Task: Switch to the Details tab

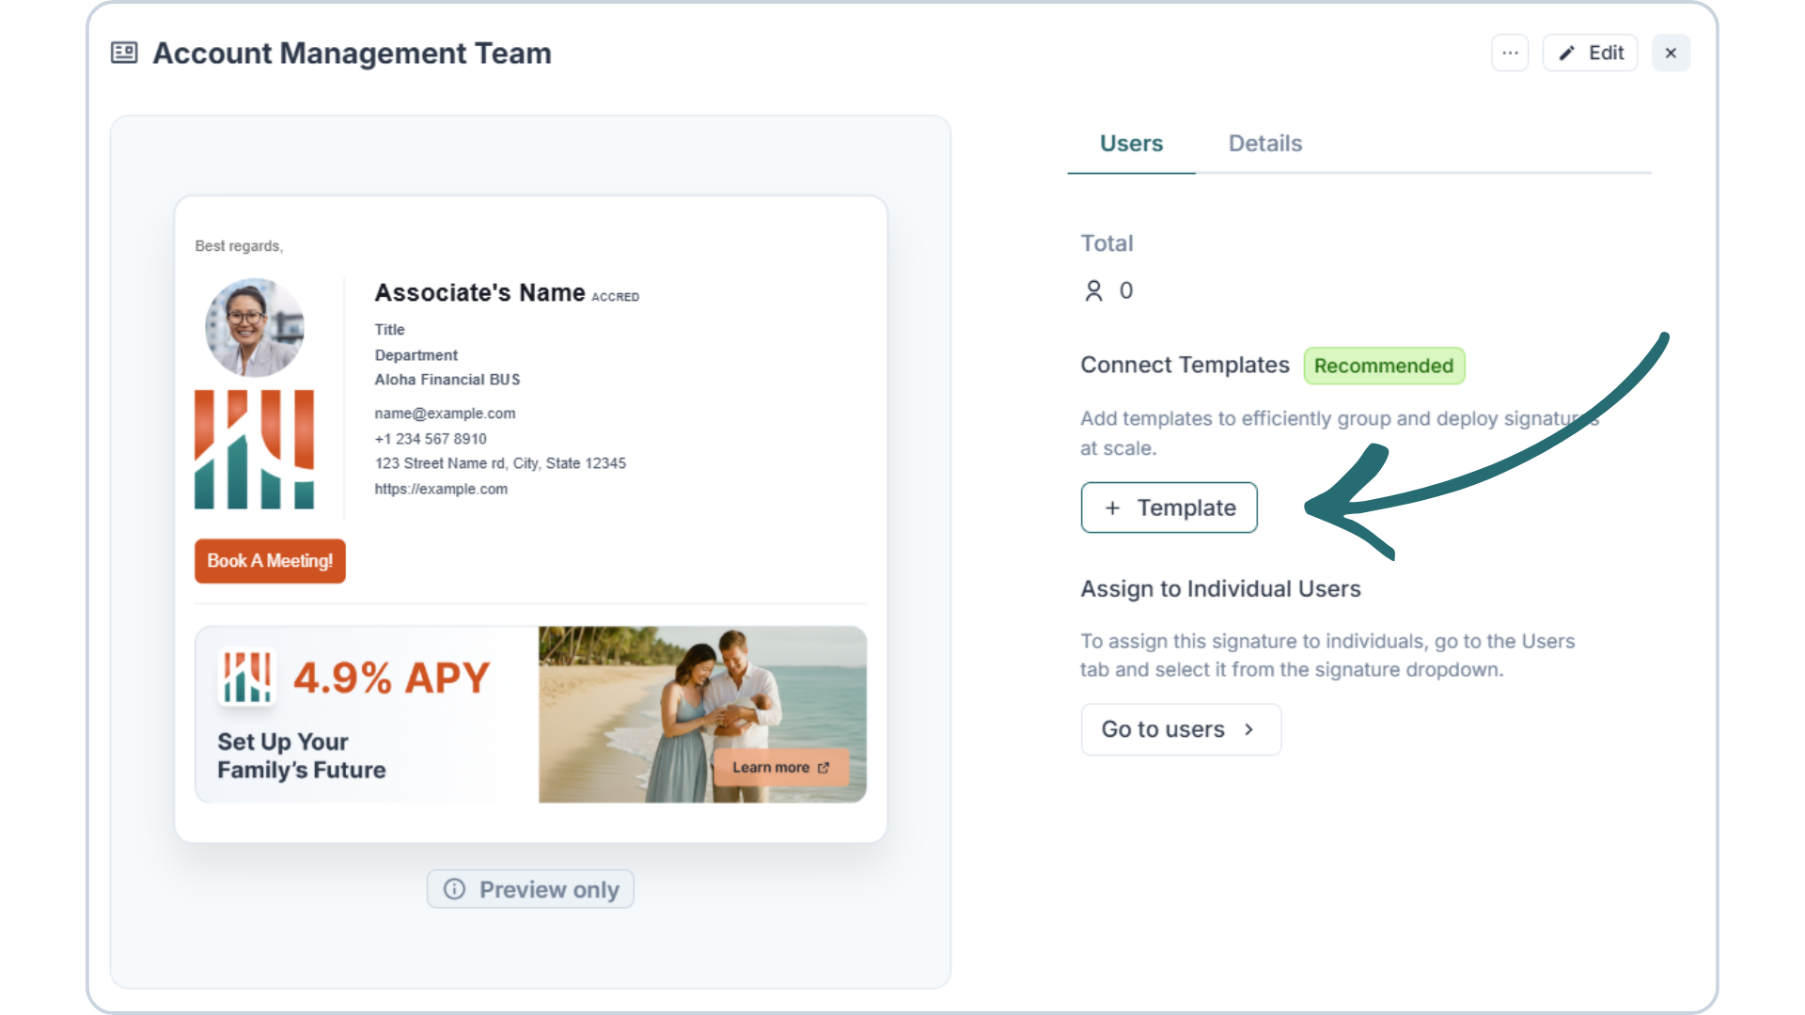Action: 1264,144
